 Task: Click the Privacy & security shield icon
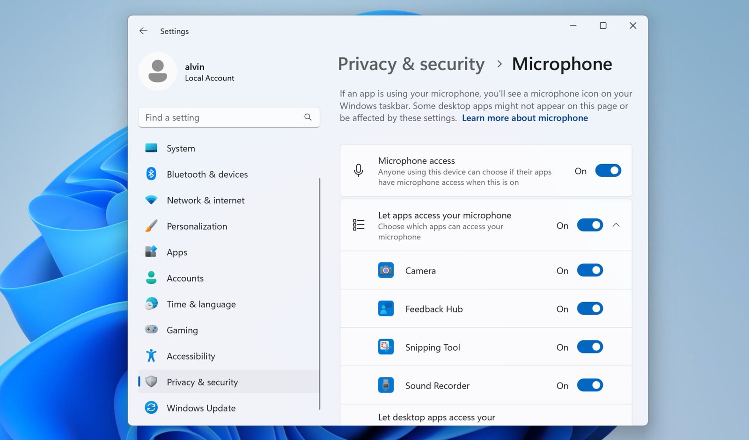click(x=151, y=382)
